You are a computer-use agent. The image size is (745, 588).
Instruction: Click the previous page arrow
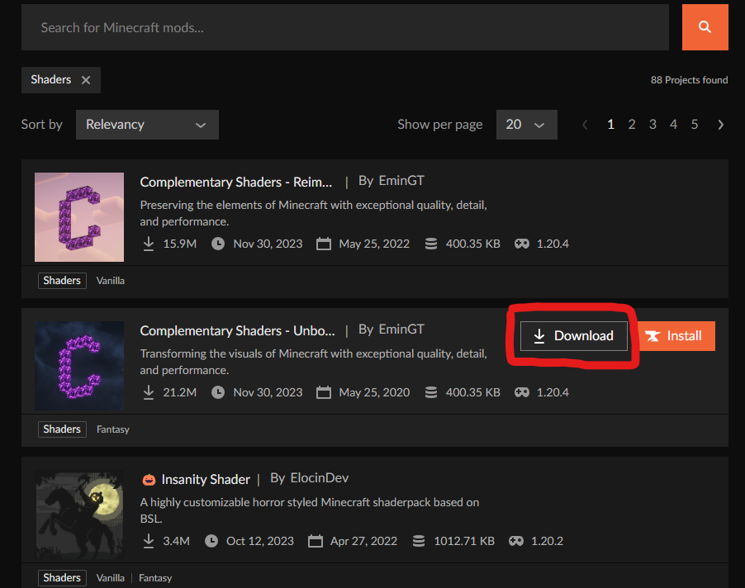click(x=585, y=125)
